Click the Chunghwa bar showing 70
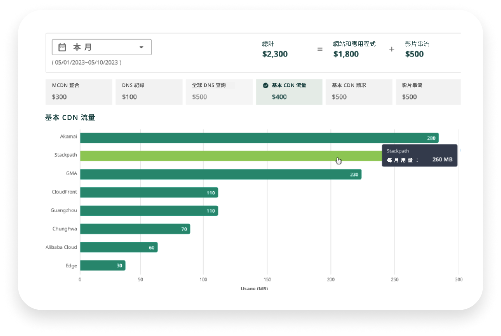 pos(135,229)
